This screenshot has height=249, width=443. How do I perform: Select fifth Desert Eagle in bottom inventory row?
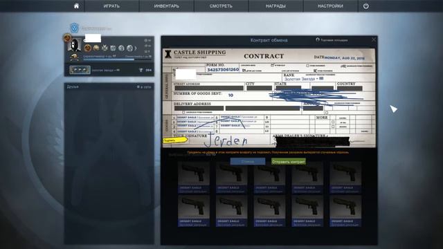(345, 211)
